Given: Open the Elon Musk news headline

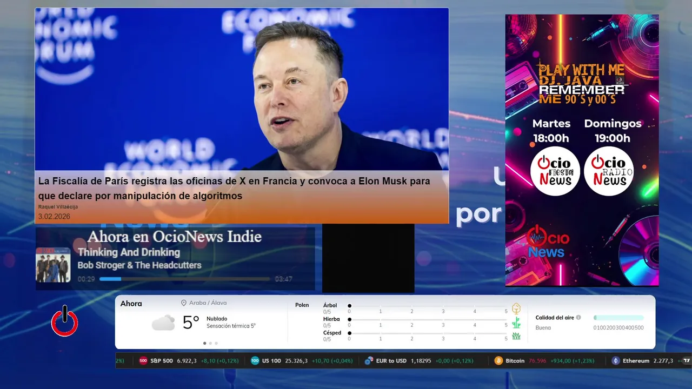Looking at the screenshot, I should [234, 189].
